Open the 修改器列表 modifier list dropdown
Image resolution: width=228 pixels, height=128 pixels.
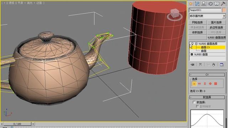pyautogui.click(x=207, y=16)
